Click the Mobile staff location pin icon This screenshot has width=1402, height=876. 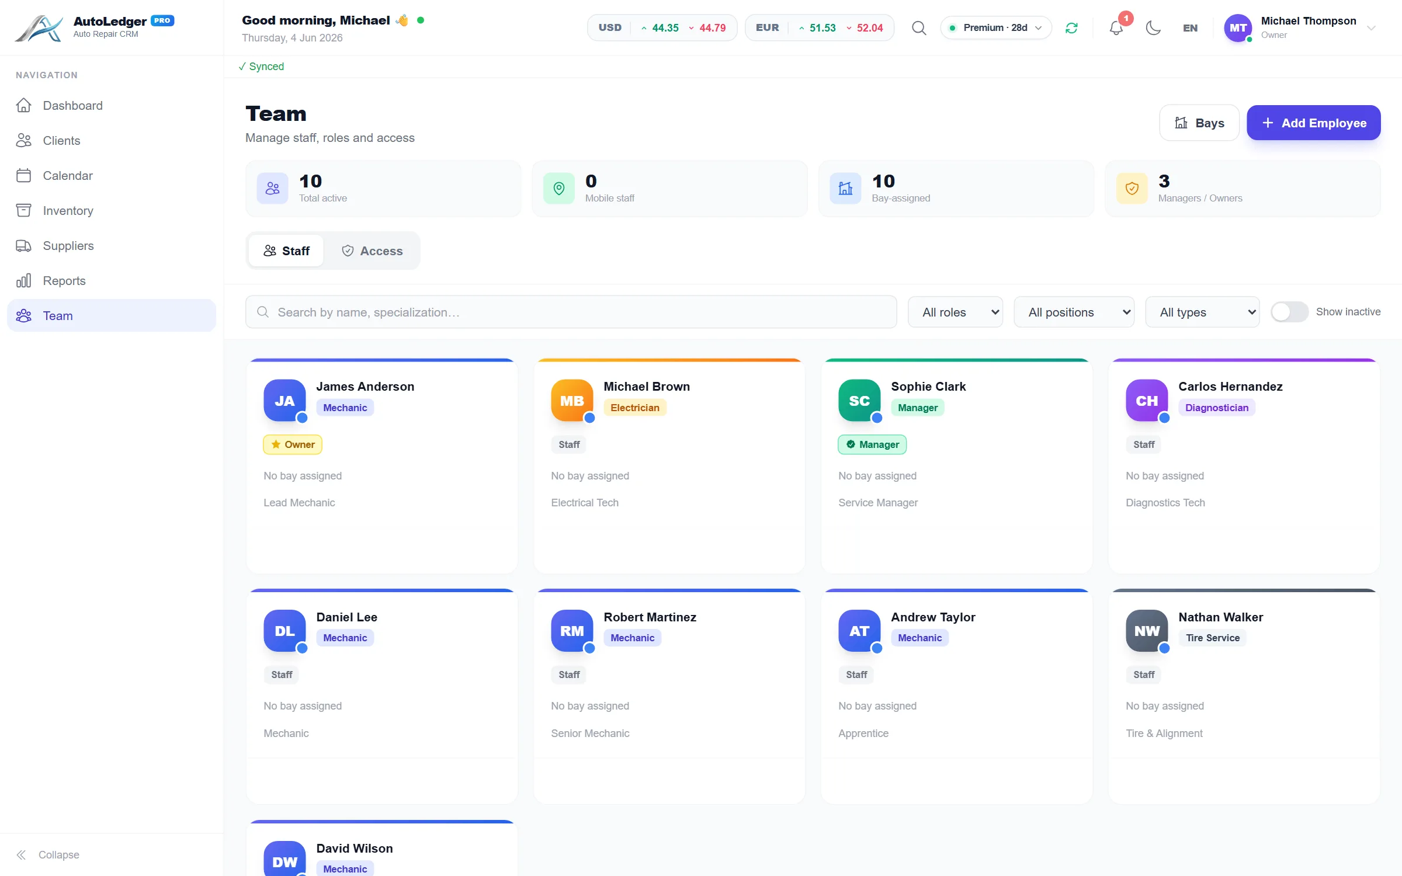[x=559, y=189]
